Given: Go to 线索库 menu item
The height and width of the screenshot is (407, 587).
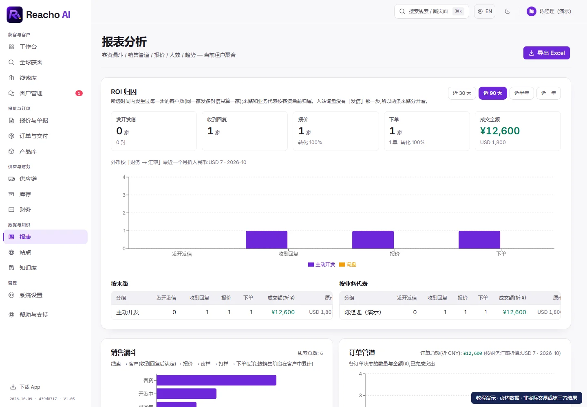Looking at the screenshot, I should [x=45, y=78].
